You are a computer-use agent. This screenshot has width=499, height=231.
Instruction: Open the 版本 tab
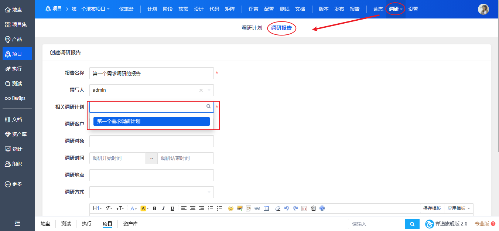point(324,9)
